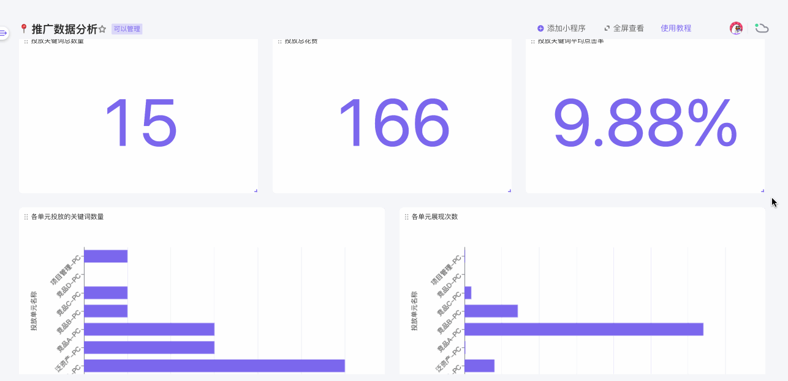The height and width of the screenshot is (381, 788).
Task: Click the 可以管理 permission badge
Action: [127, 29]
